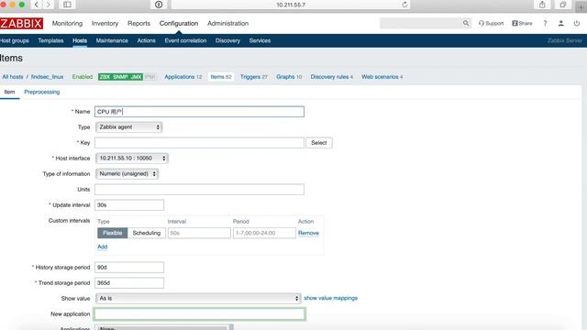Screen dimensions: 587x330
Task: Go to Maintenance submenu
Action: pos(112,40)
